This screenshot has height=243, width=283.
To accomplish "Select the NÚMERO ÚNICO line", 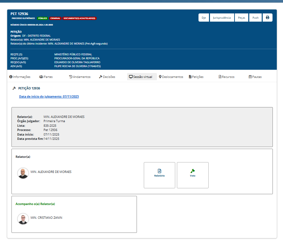I will [x=31, y=25].
